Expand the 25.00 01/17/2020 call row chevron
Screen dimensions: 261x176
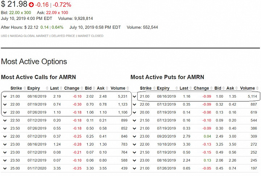pos(5,168)
